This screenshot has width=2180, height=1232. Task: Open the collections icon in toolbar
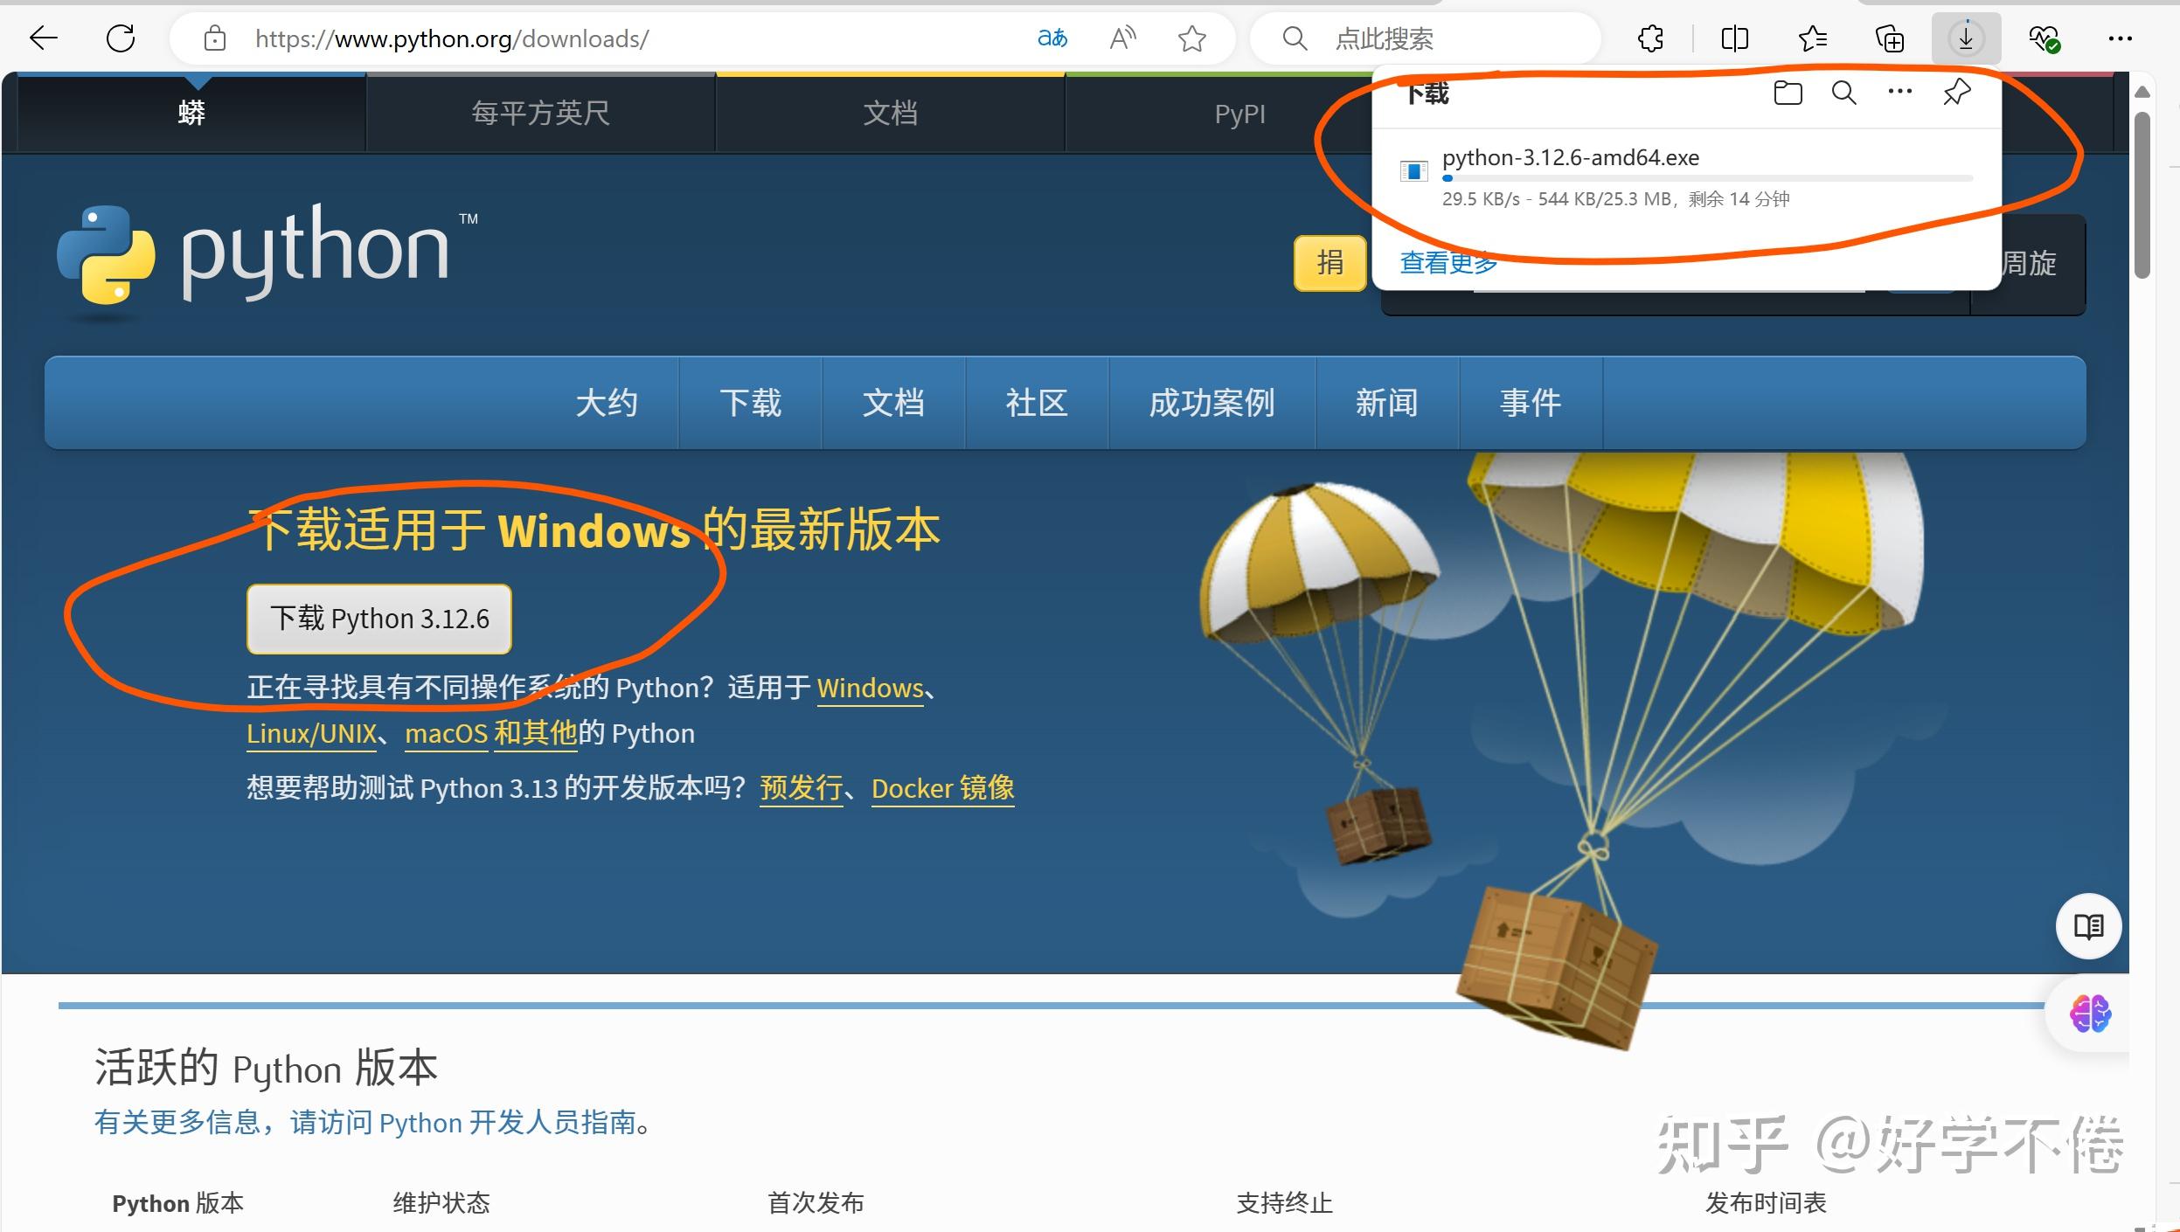coord(1889,38)
